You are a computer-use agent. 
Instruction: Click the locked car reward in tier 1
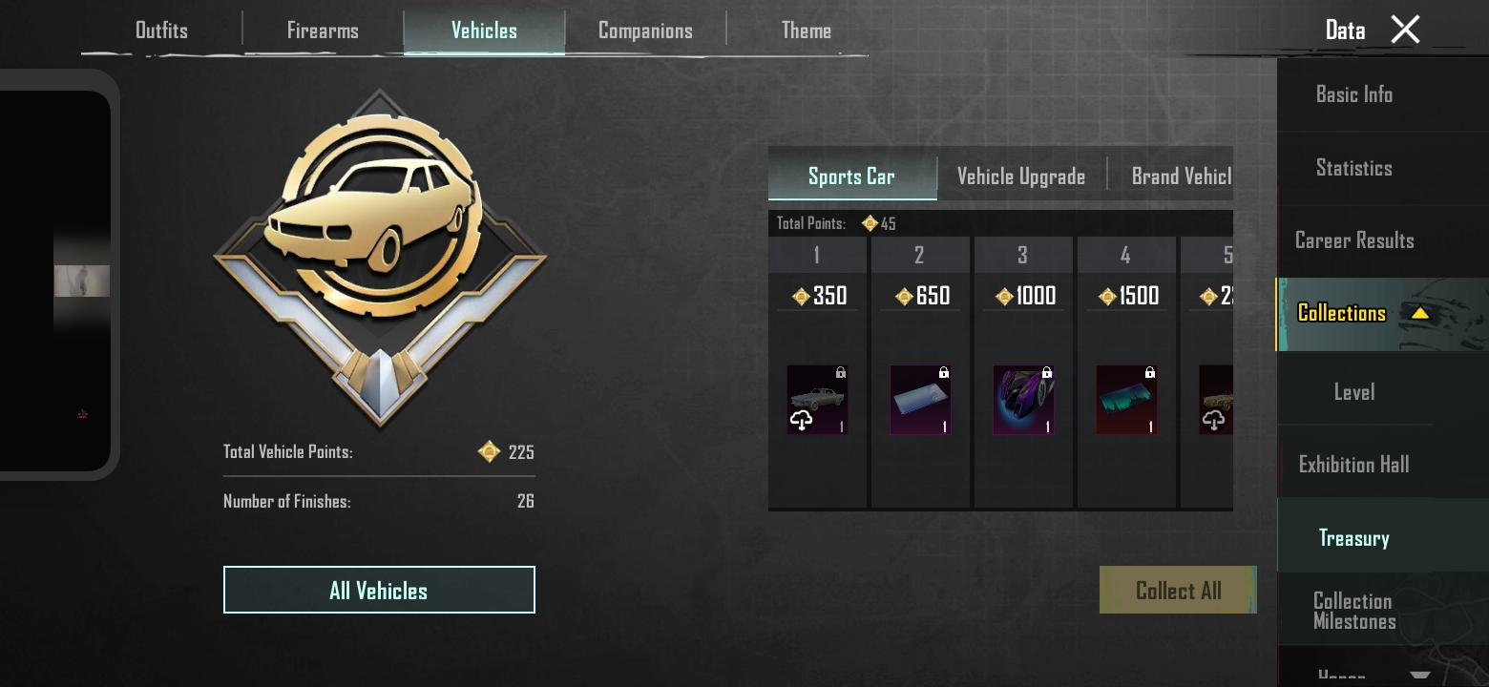click(817, 400)
